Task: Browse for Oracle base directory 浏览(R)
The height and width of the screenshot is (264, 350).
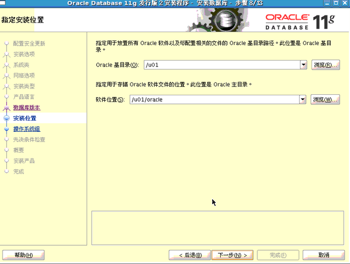Action: pos(325,65)
